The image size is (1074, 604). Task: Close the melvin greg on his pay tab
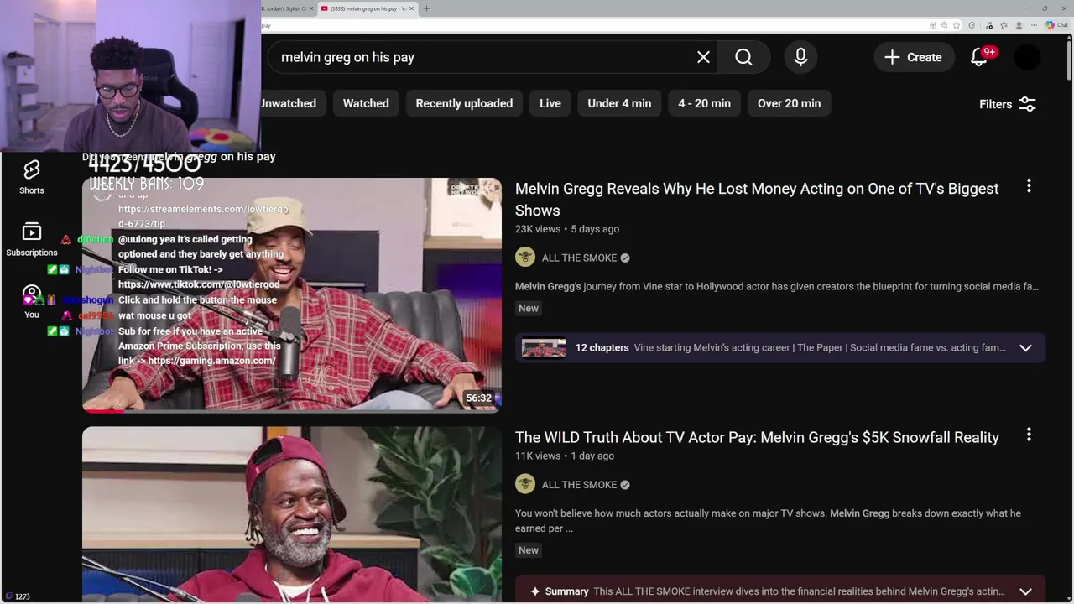[411, 8]
